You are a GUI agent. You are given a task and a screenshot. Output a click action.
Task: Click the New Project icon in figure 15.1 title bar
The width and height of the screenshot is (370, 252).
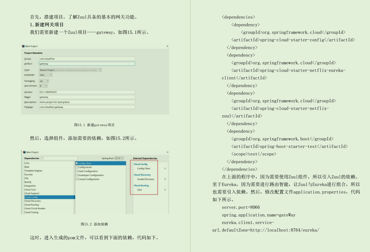23,46
